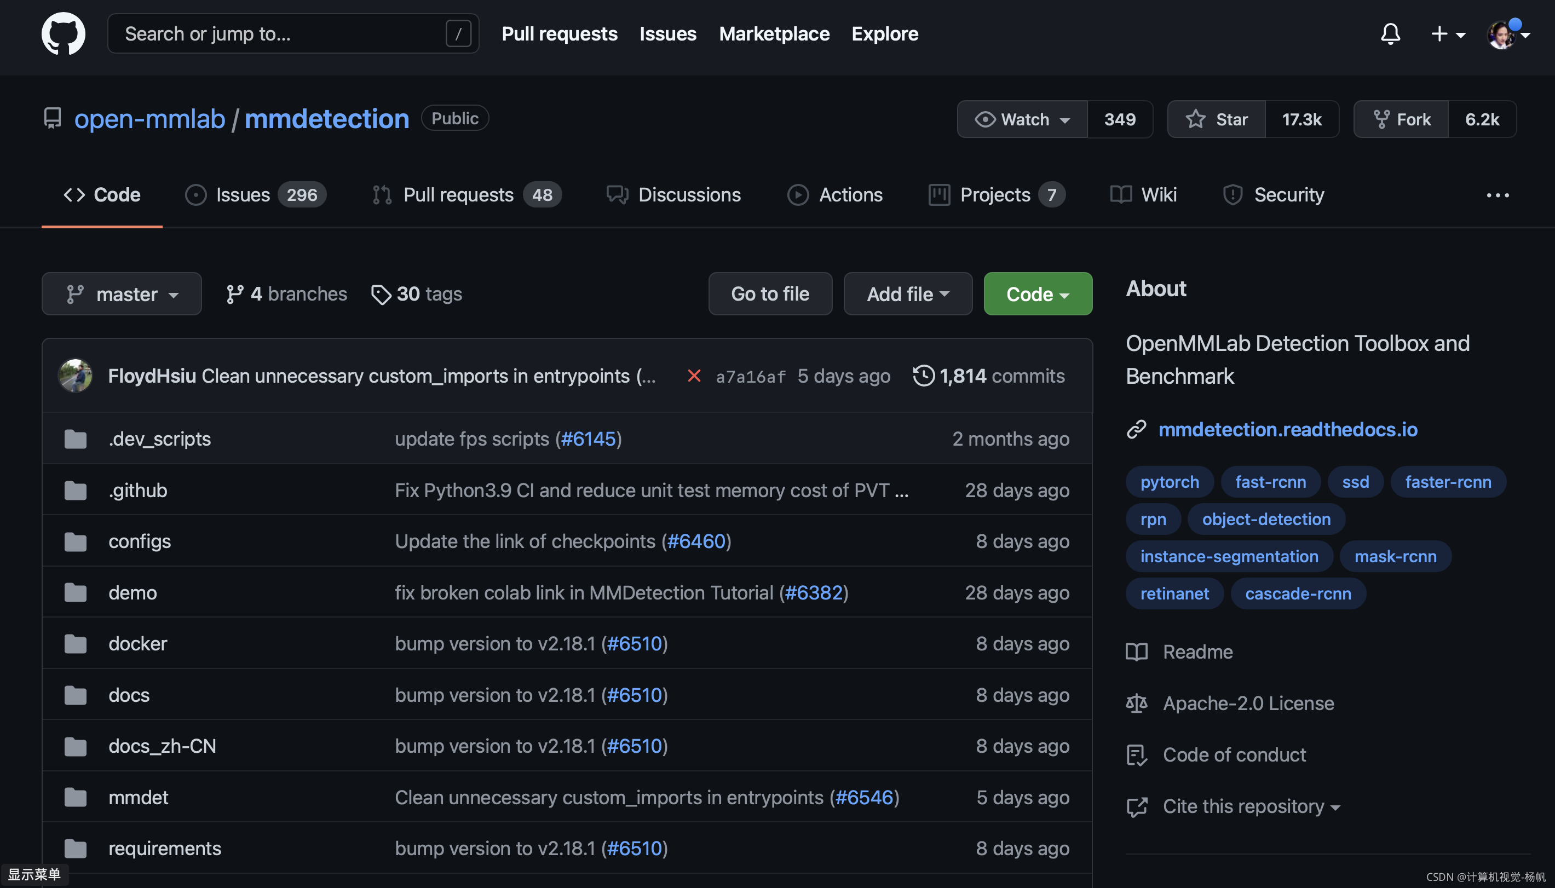The height and width of the screenshot is (888, 1555).
Task: Open the .github folder
Action: [138, 491]
